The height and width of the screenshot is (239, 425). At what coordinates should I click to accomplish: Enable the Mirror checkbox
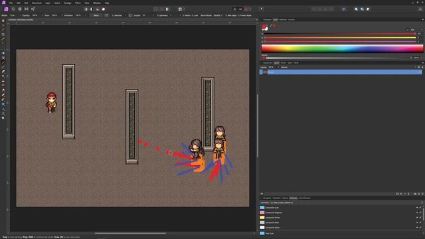(183, 15)
